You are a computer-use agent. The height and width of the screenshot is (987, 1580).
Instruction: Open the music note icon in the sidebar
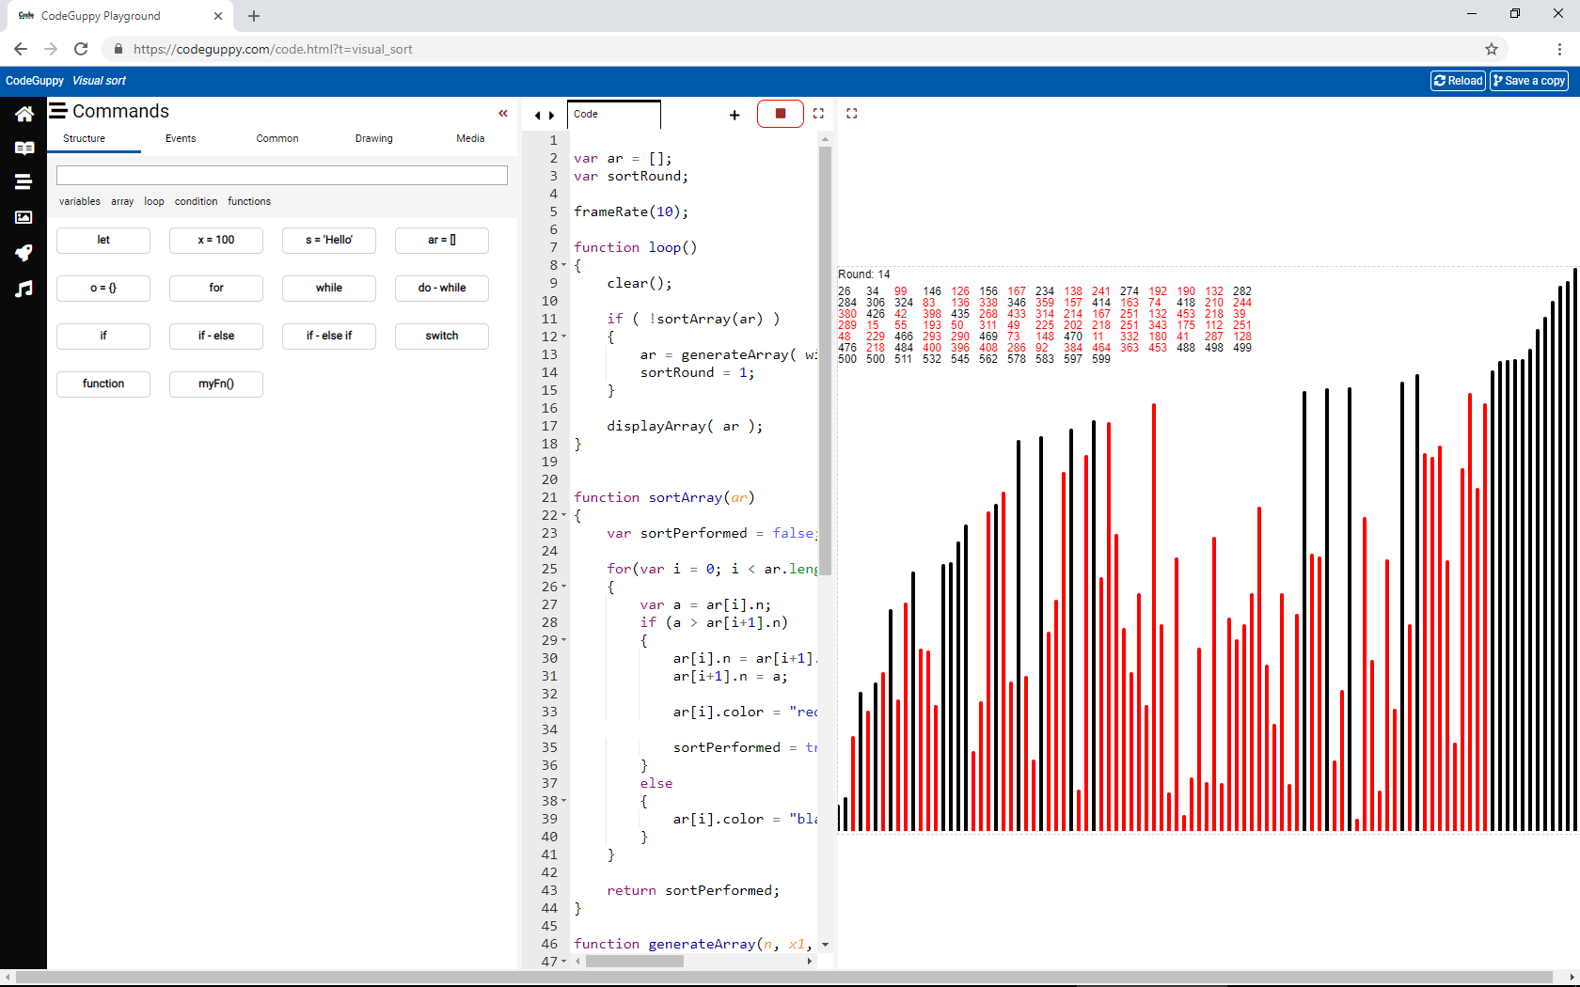pyautogui.click(x=24, y=289)
